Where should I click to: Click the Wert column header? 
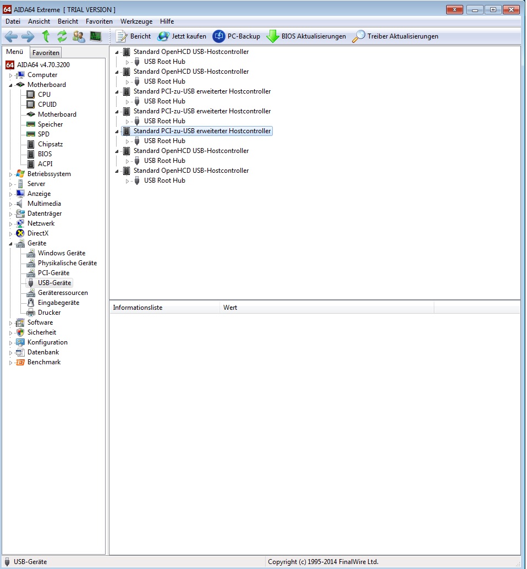pyautogui.click(x=327, y=308)
